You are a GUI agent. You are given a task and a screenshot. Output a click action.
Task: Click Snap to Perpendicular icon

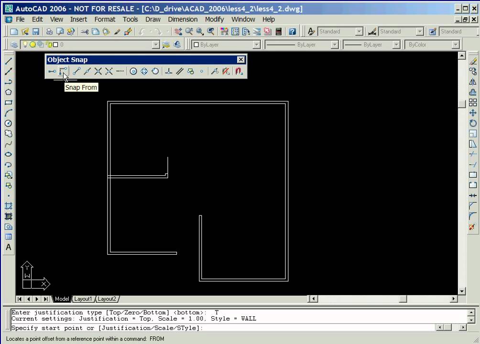tap(168, 71)
